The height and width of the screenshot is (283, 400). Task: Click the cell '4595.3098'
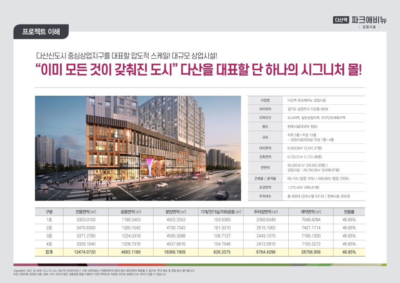(x=176, y=236)
